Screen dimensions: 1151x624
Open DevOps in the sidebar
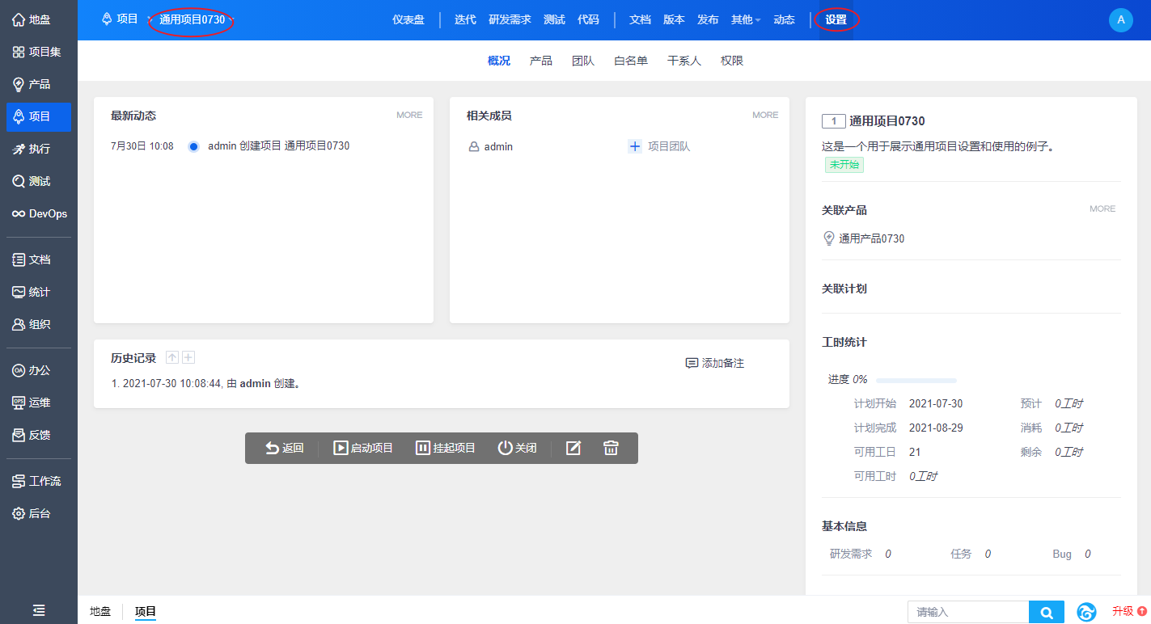[x=39, y=214]
